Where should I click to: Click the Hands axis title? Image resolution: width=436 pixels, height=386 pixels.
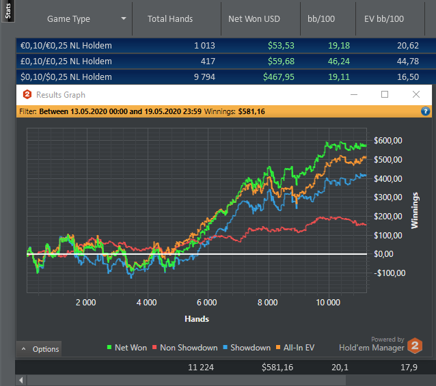tap(197, 319)
